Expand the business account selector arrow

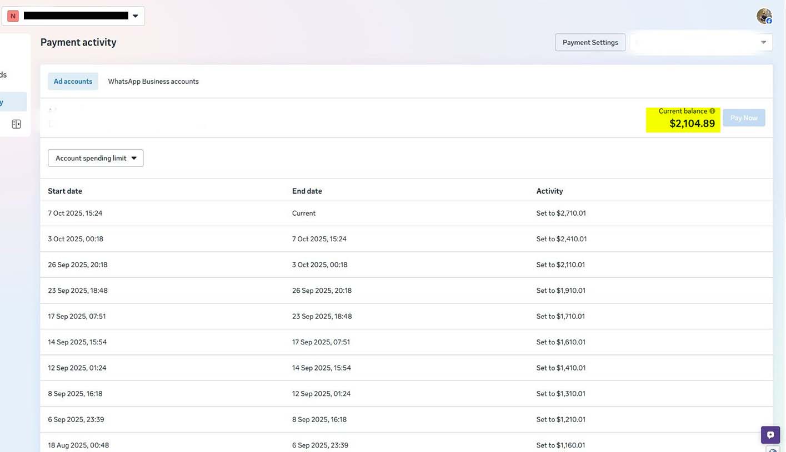(135, 16)
